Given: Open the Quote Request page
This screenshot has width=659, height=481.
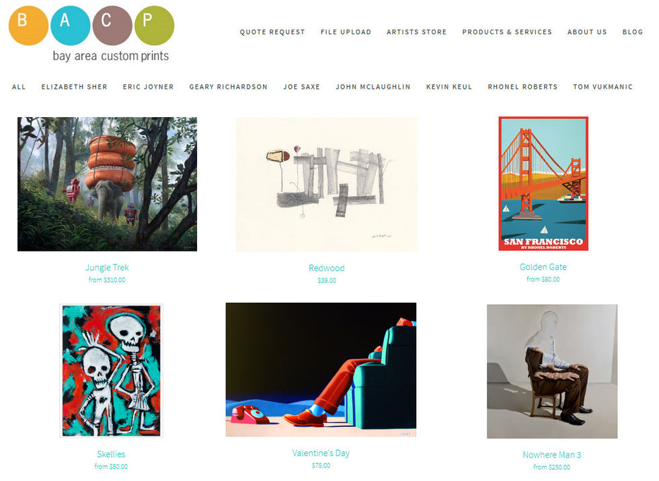Looking at the screenshot, I should [272, 32].
